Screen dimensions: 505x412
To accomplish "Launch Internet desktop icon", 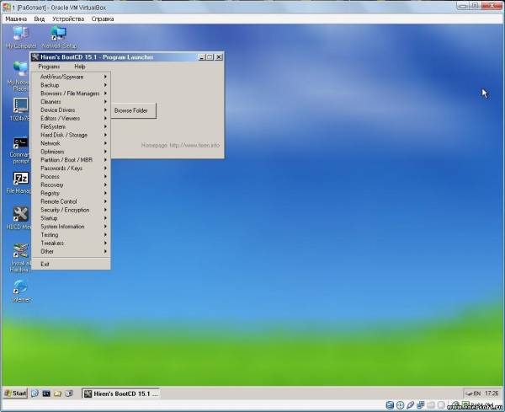I will [20, 291].
